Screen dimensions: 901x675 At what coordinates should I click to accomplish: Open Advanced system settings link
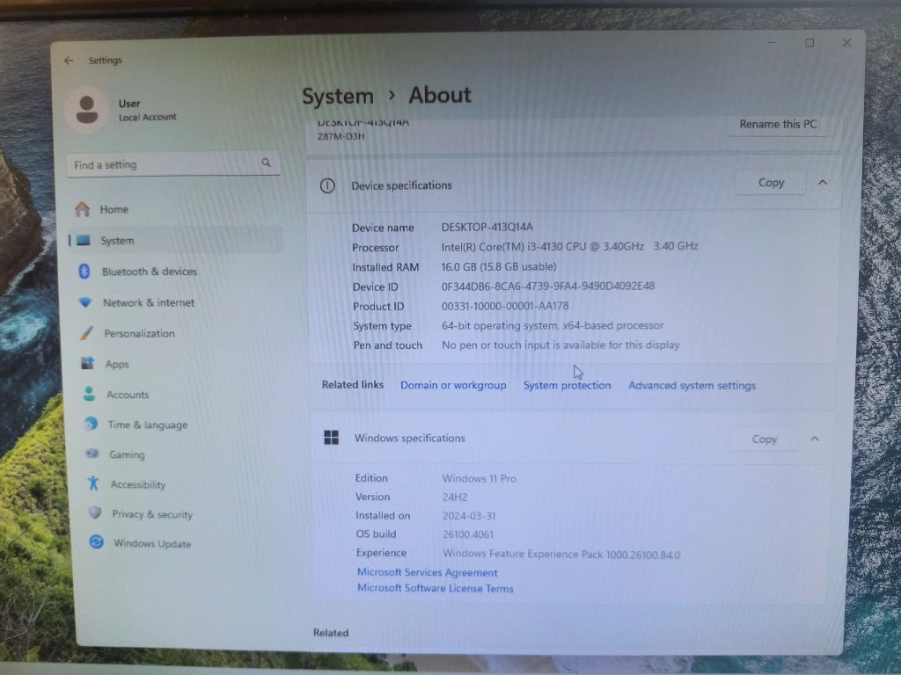692,386
